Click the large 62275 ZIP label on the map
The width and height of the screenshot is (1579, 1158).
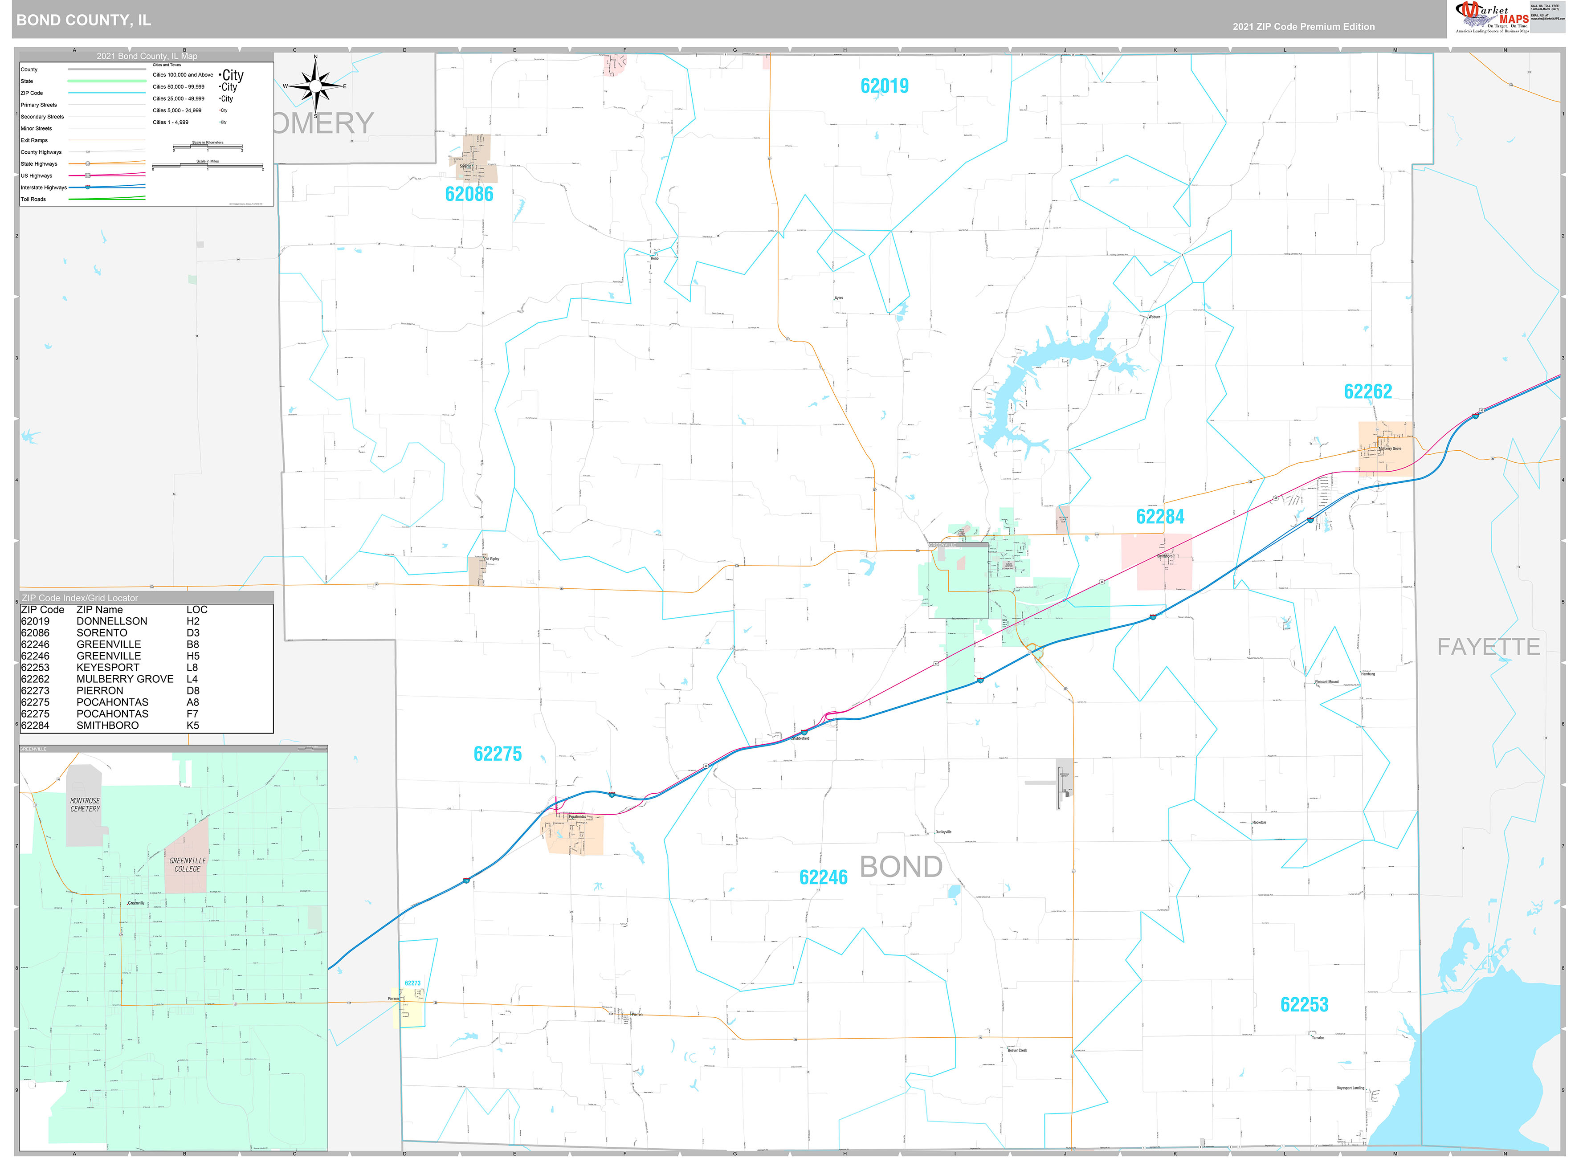(498, 754)
